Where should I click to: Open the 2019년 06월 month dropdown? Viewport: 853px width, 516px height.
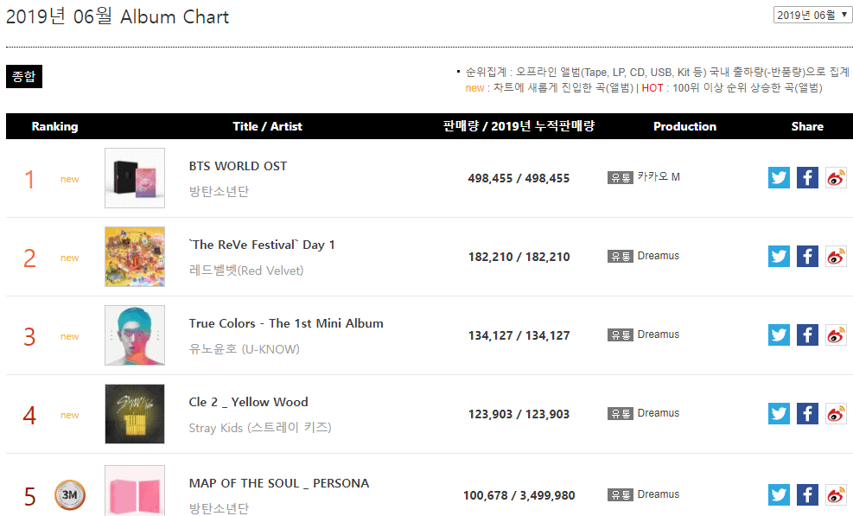pyautogui.click(x=812, y=15)
